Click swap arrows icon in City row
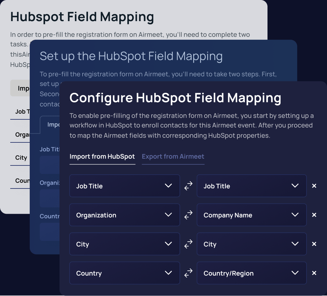This screenshot has height=296, width=327. (188, 244)
